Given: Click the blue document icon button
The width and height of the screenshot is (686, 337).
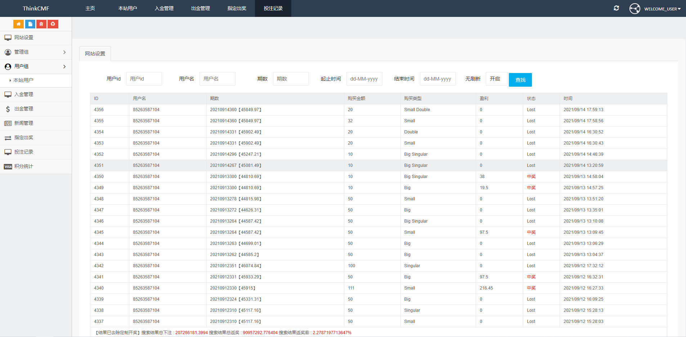Looking at the screenshot, I should tap(30, 24).
